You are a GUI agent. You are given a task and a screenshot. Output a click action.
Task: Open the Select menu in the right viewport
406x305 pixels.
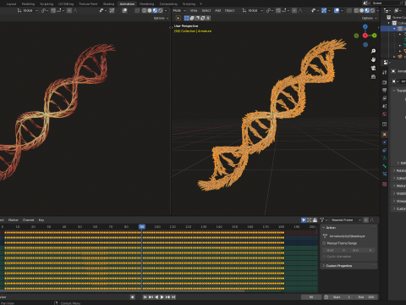206,10
